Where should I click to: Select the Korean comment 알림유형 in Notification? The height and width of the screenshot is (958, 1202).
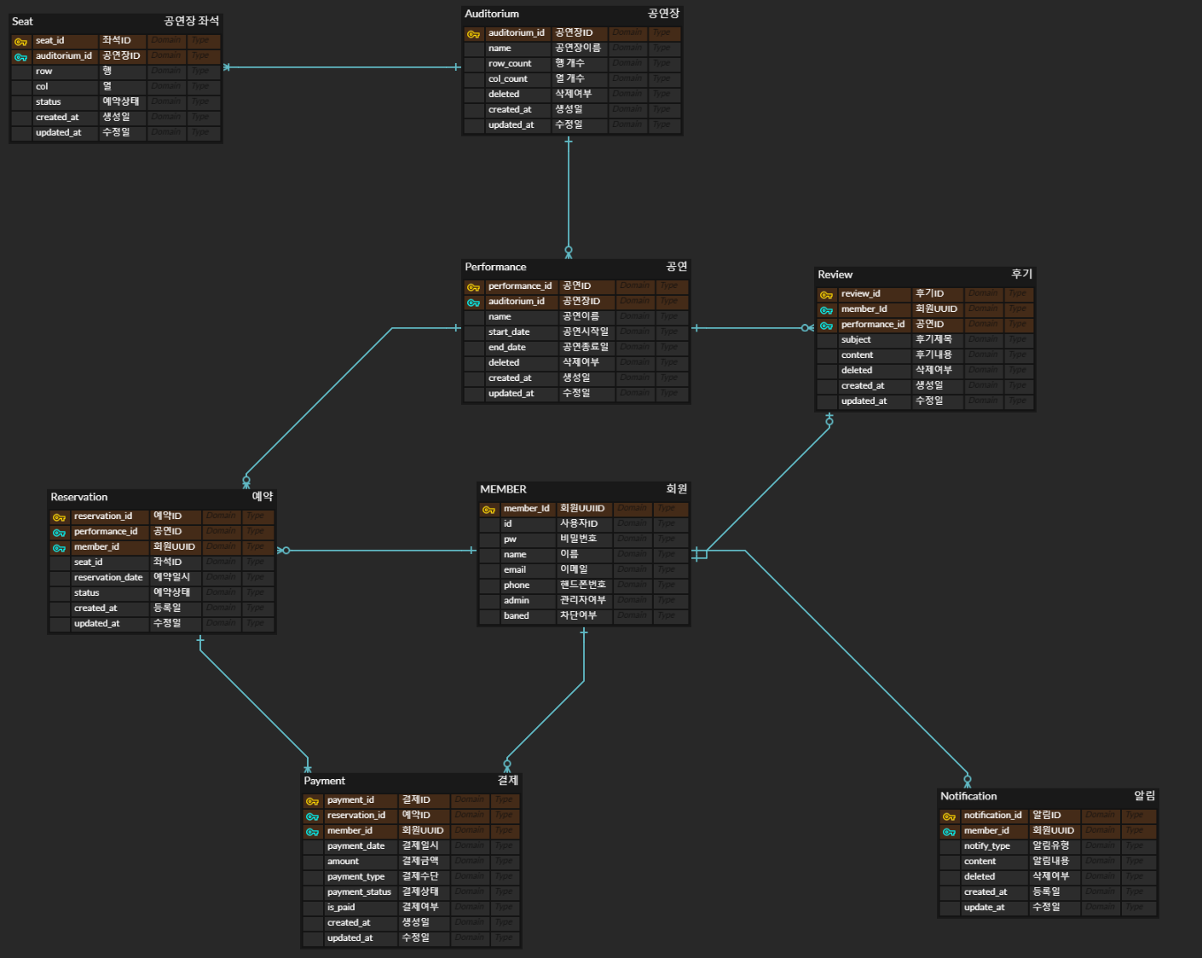[x=1050, y=846]
